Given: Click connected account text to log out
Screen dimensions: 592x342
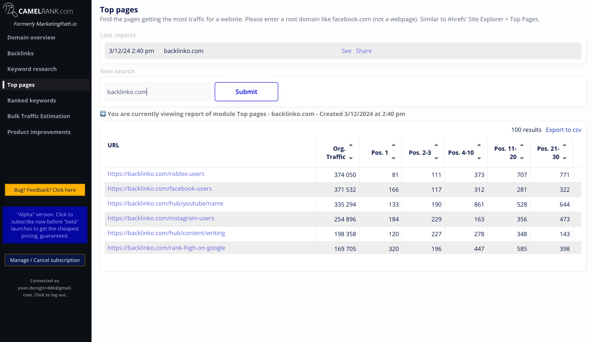Looking at the screenshot, I should (x=45, y=288).
